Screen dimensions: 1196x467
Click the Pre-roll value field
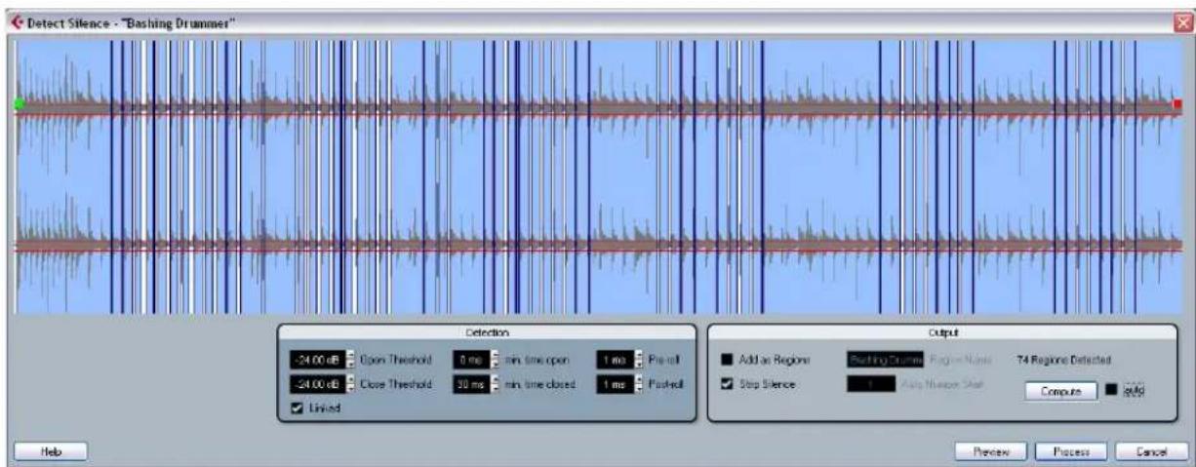[614, 360]
